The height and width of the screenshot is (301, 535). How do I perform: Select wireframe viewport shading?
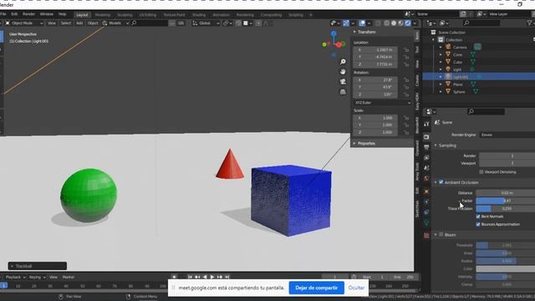(386, 23)
